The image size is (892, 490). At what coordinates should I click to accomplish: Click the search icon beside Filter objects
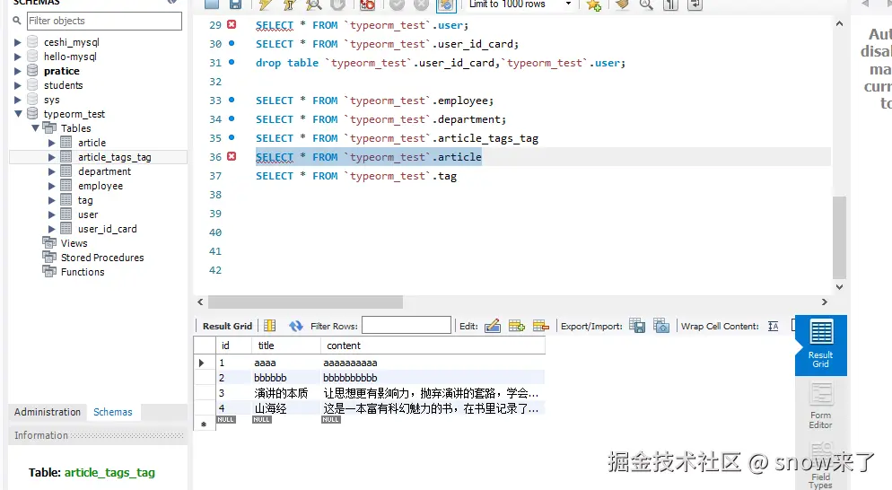tap(17, 21)
